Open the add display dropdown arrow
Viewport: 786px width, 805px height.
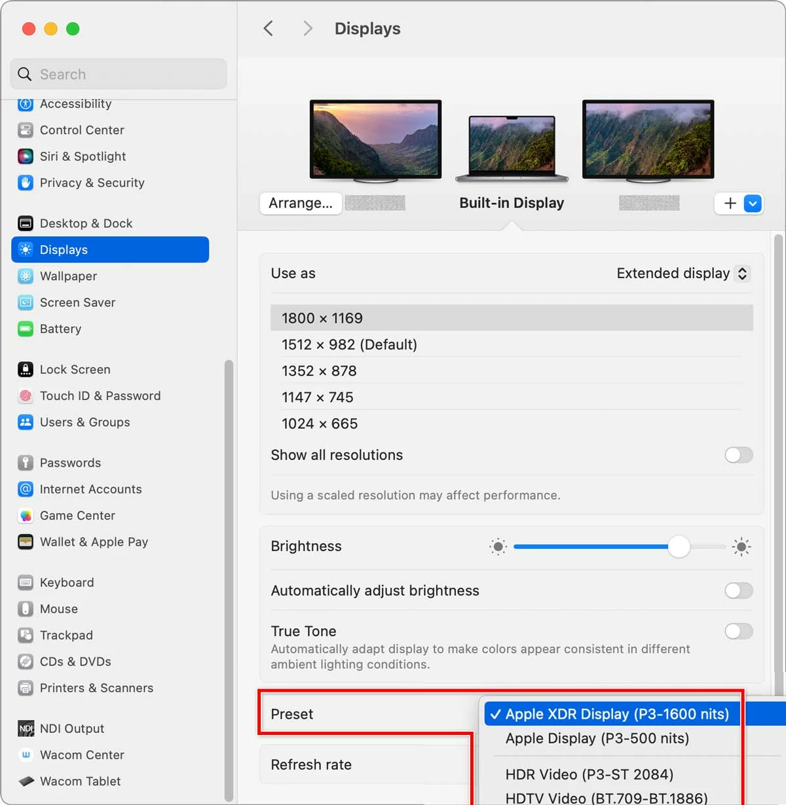click(753, 204)
